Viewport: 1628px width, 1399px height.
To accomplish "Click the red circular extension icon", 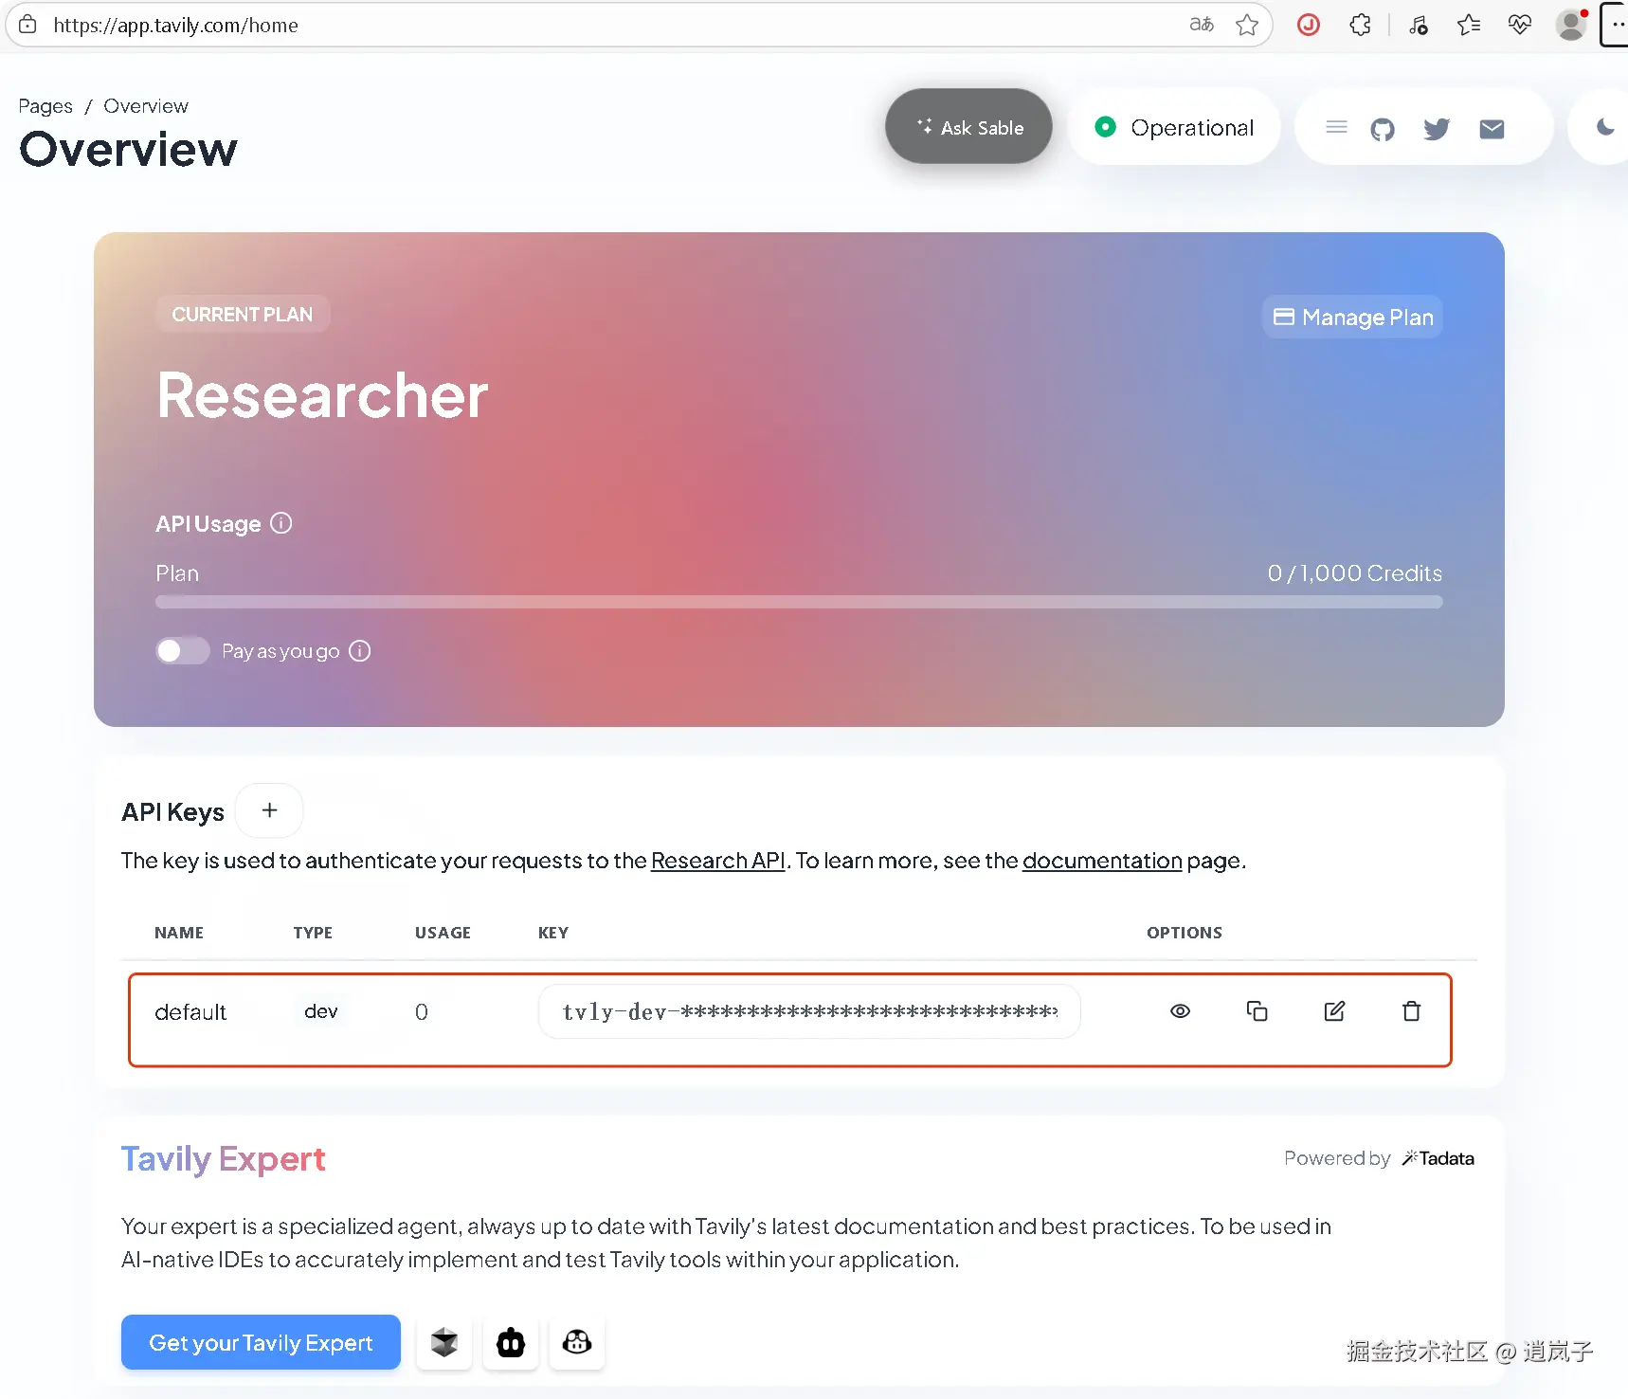I will click(1309, 25).
